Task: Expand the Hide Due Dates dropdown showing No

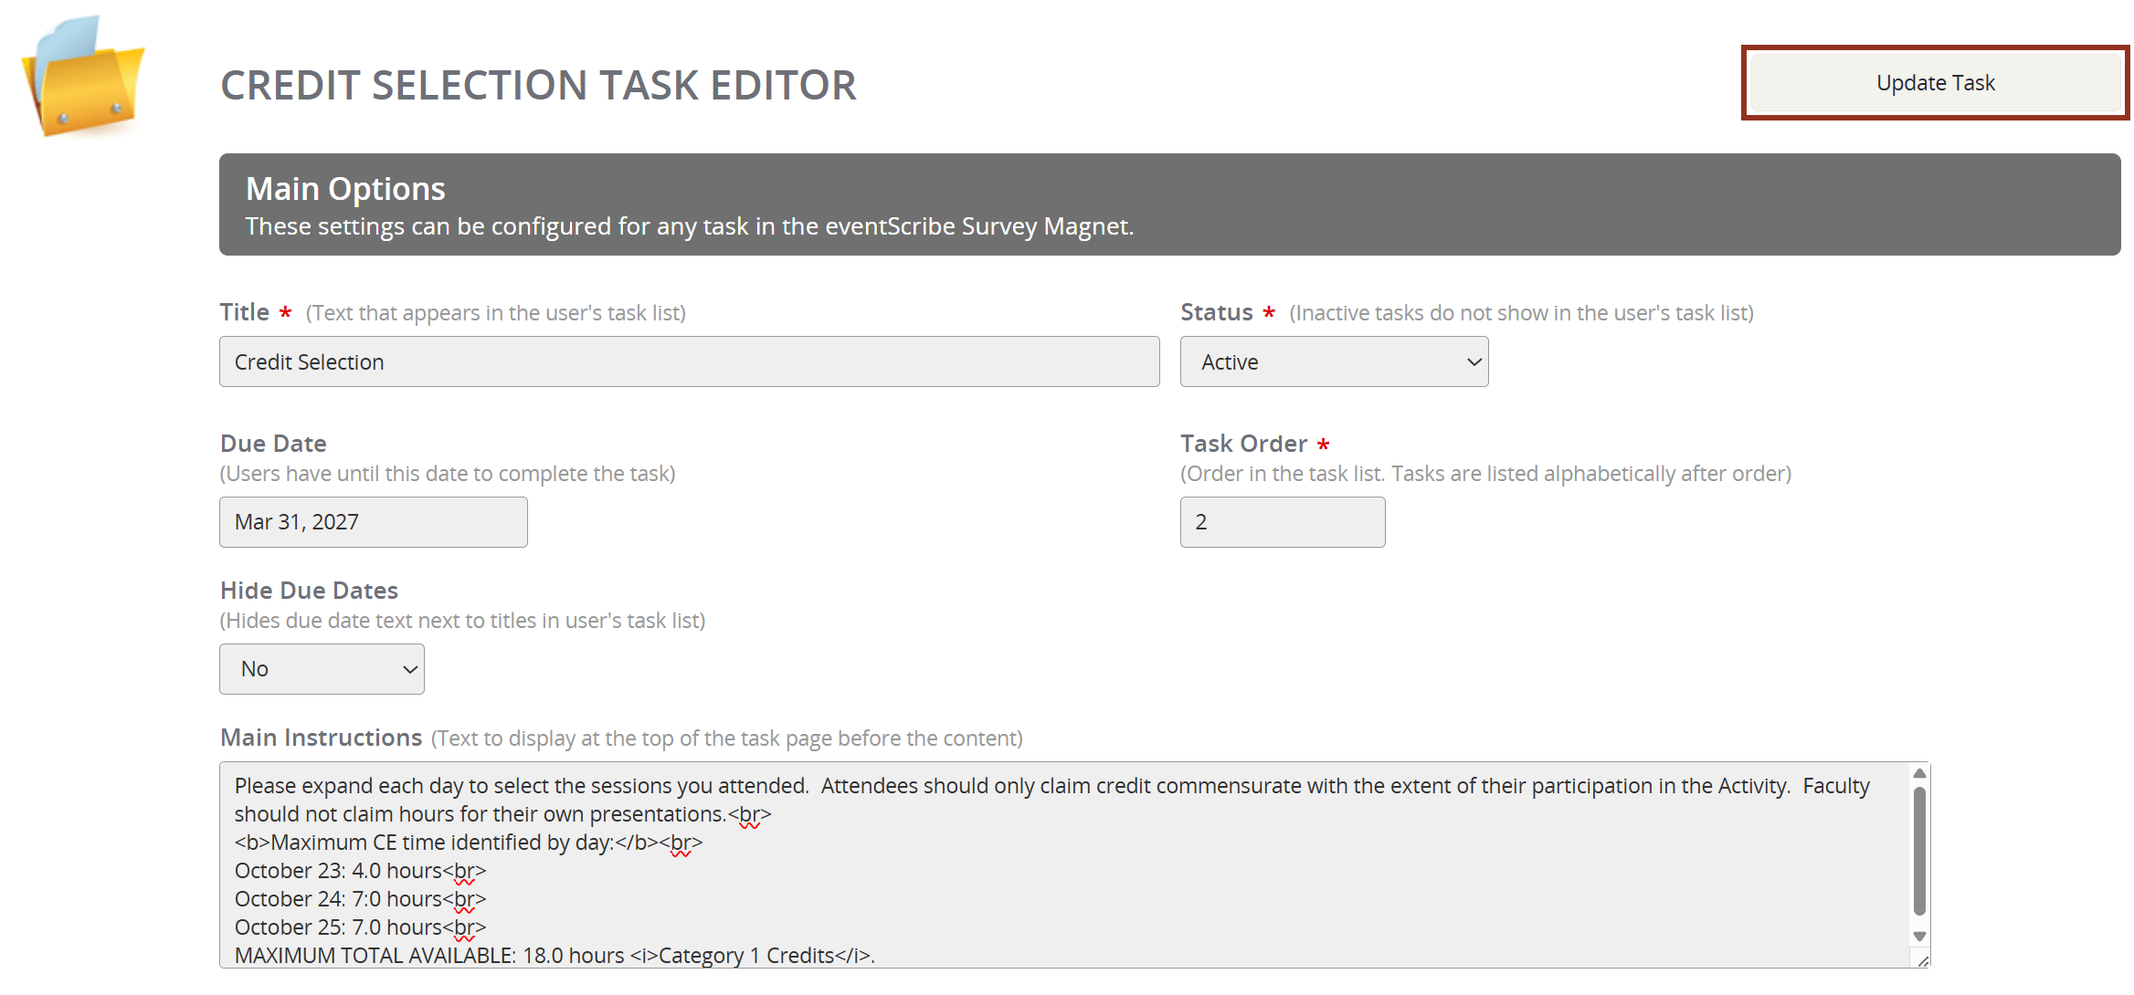Action: click(322, 669)
